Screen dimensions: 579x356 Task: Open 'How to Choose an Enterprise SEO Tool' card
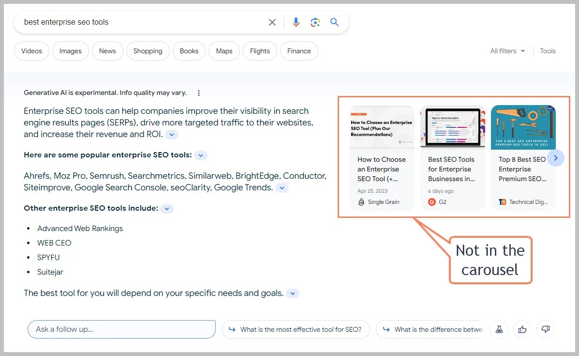pos(382,158)
